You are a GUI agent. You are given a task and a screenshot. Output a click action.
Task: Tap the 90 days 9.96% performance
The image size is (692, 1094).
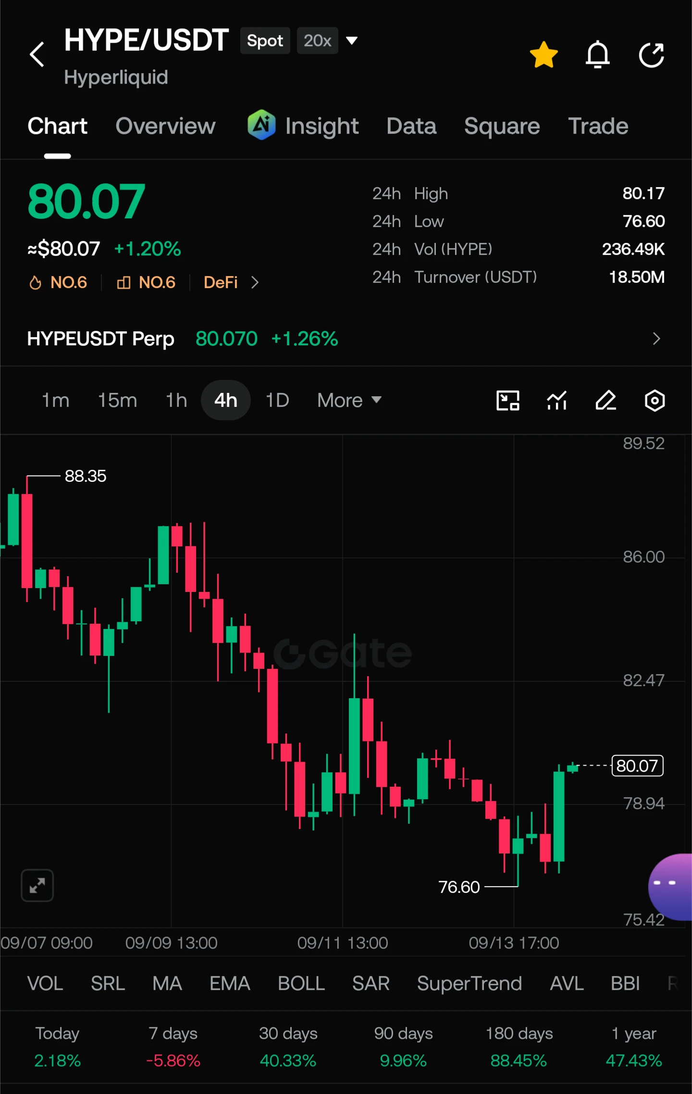click(x=404, y=1047)
